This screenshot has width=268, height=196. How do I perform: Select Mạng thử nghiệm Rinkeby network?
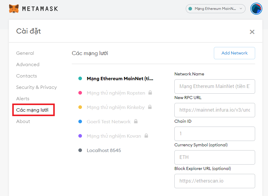pyautogui.click(x=115, y=107)
